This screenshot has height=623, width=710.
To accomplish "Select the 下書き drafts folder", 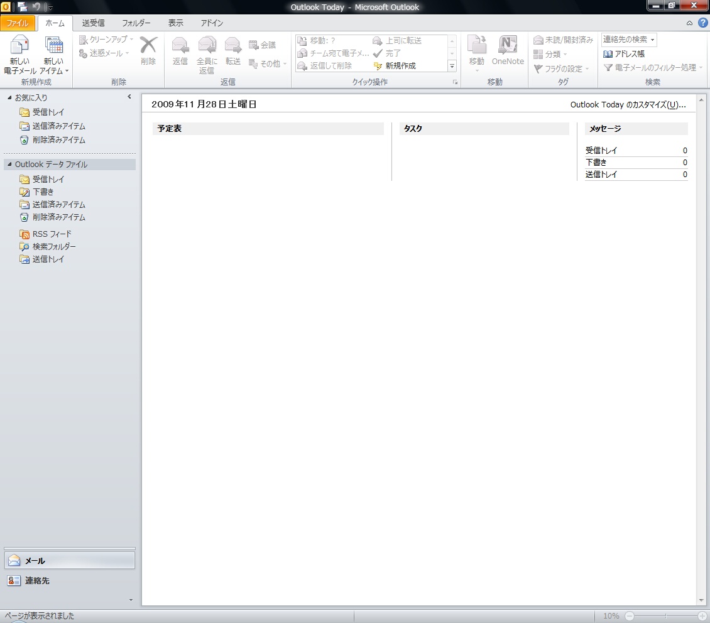I will coord(36,192).
